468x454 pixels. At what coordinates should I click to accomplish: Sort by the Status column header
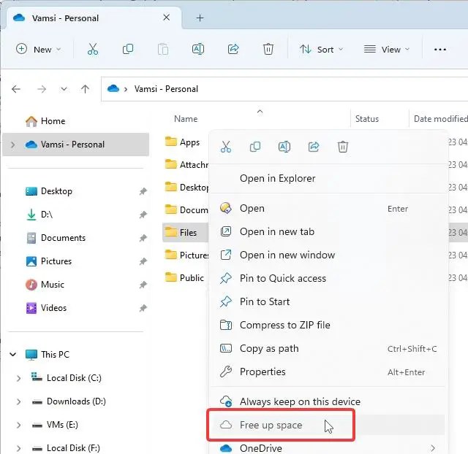point(367,119)
